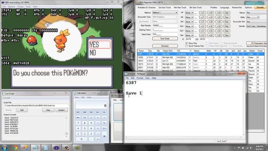Open the Profiles menu in RNG Reporter
Image resolution: width=268 pixels, height=151 pixels.
click(214, 8)
